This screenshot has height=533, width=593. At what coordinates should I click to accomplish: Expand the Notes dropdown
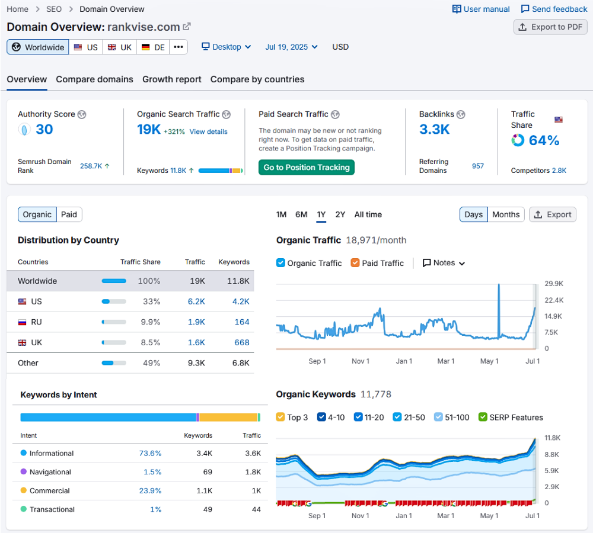444,263
